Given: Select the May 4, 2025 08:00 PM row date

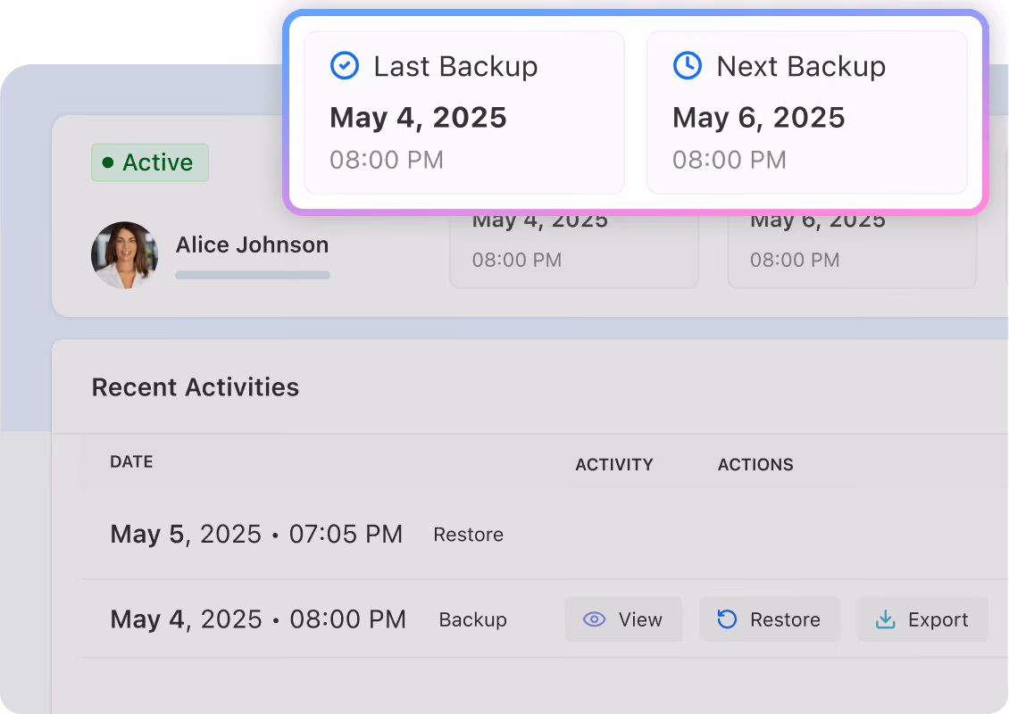Looking at the screenshot, I should point(258,619).
